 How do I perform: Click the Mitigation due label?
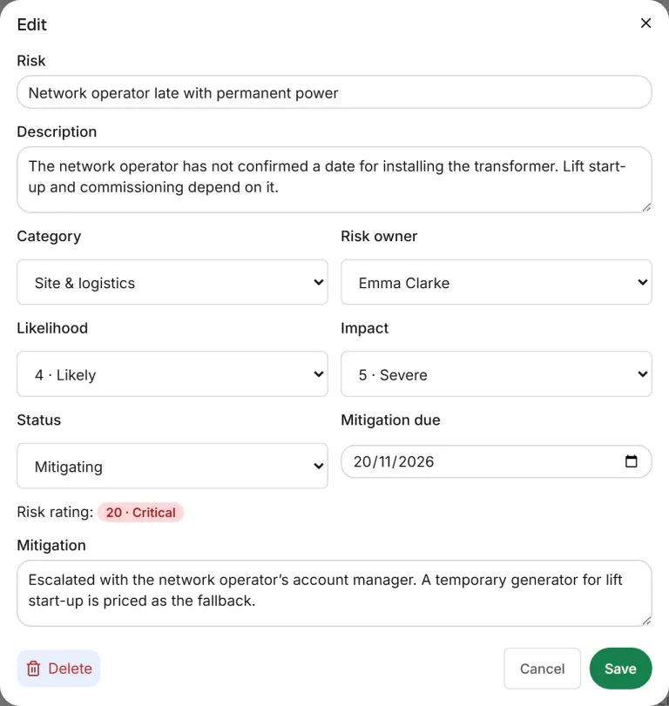pyautogui.click(x=390, y=420)
